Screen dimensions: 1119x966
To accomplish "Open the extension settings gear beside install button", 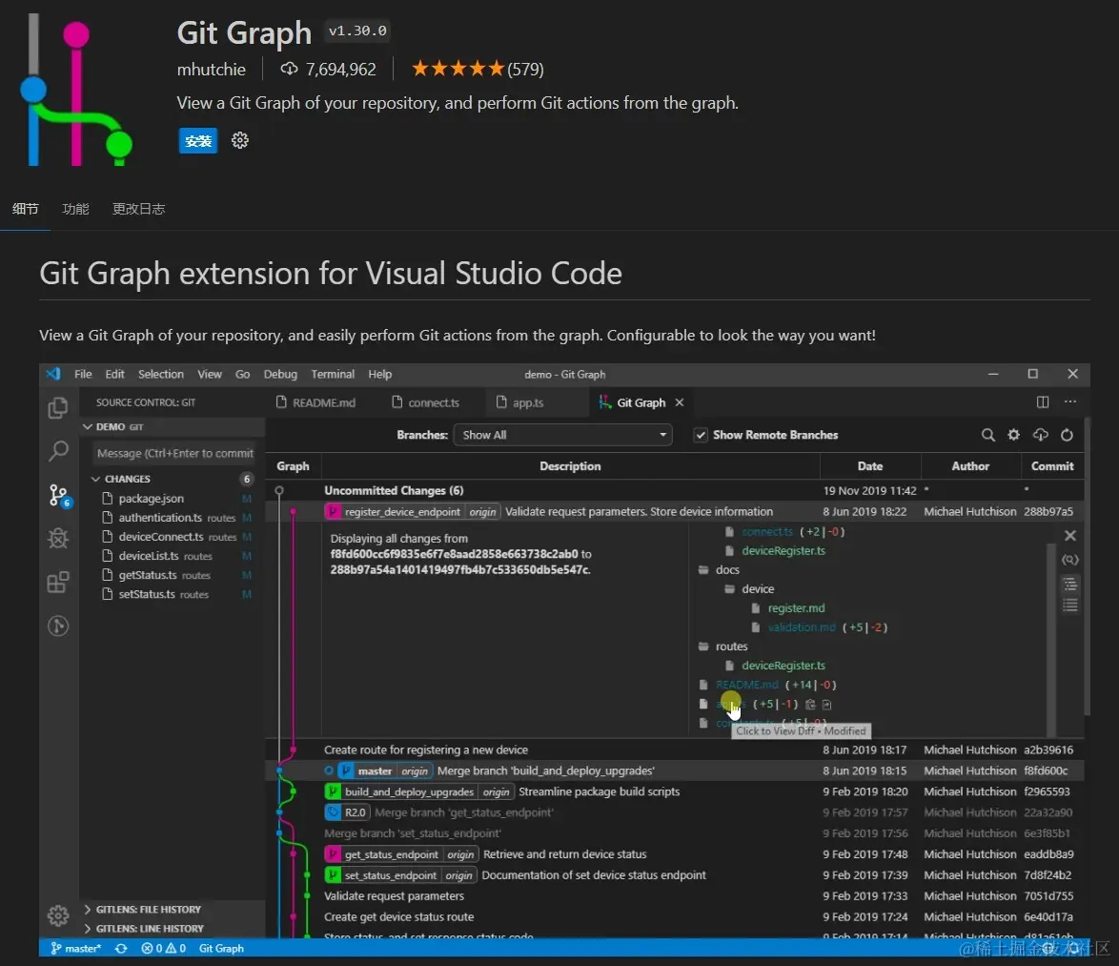I will [x=240, y=140].
